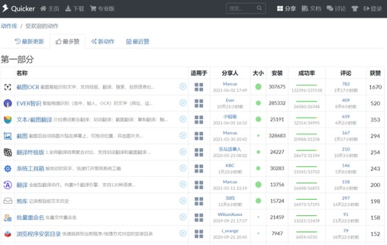Click the 翻译 letter A icon
This screenshot has width=387, height=245.
click(8, 185)
